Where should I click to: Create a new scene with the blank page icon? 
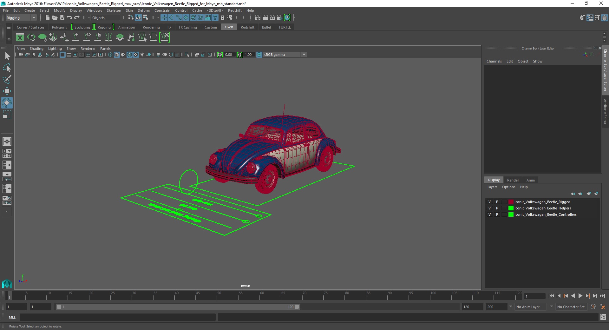coord(47,18)
